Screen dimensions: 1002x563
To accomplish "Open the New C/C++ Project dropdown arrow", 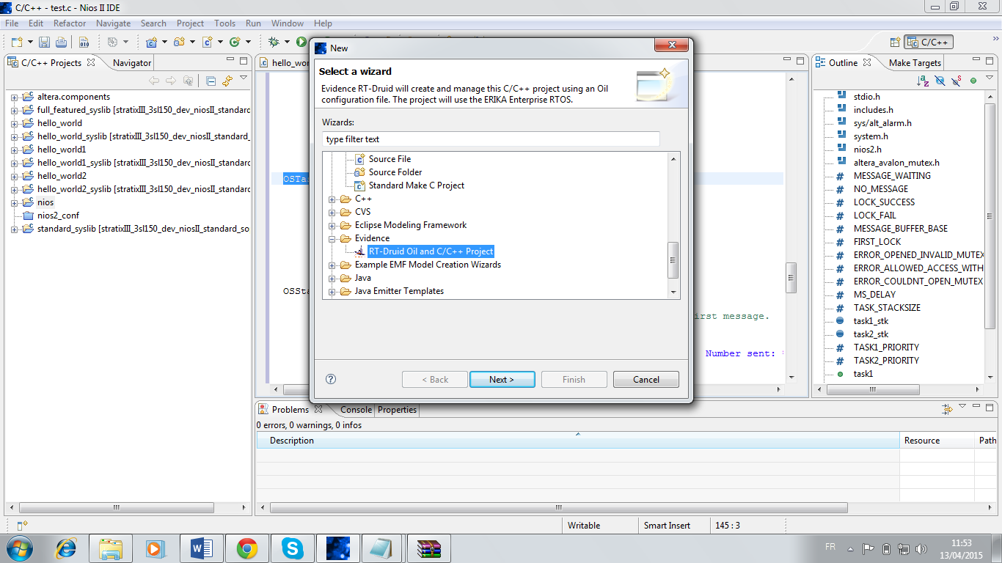I will (x=164, y=42).
